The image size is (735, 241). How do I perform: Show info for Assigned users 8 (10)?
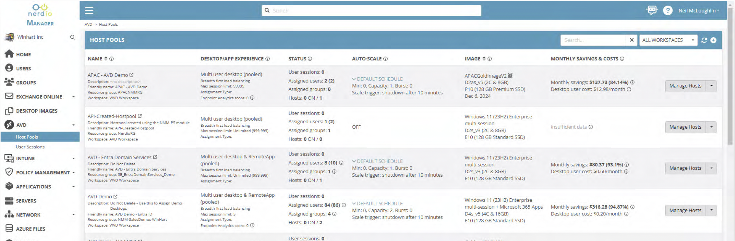point(341,163)
